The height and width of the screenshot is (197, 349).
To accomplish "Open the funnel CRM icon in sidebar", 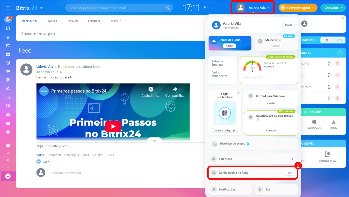I will tap(8, 37).
